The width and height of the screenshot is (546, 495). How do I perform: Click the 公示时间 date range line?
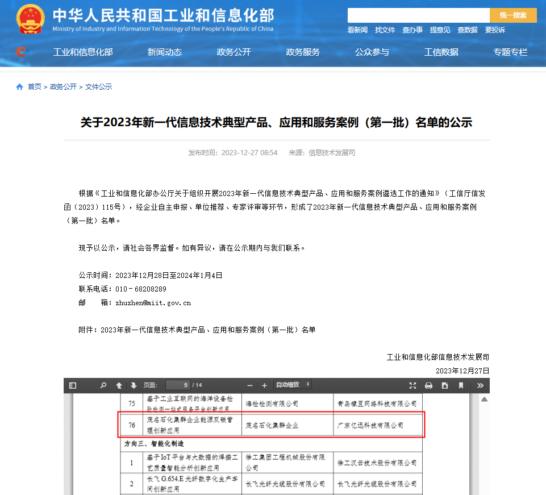pos(151,275)
